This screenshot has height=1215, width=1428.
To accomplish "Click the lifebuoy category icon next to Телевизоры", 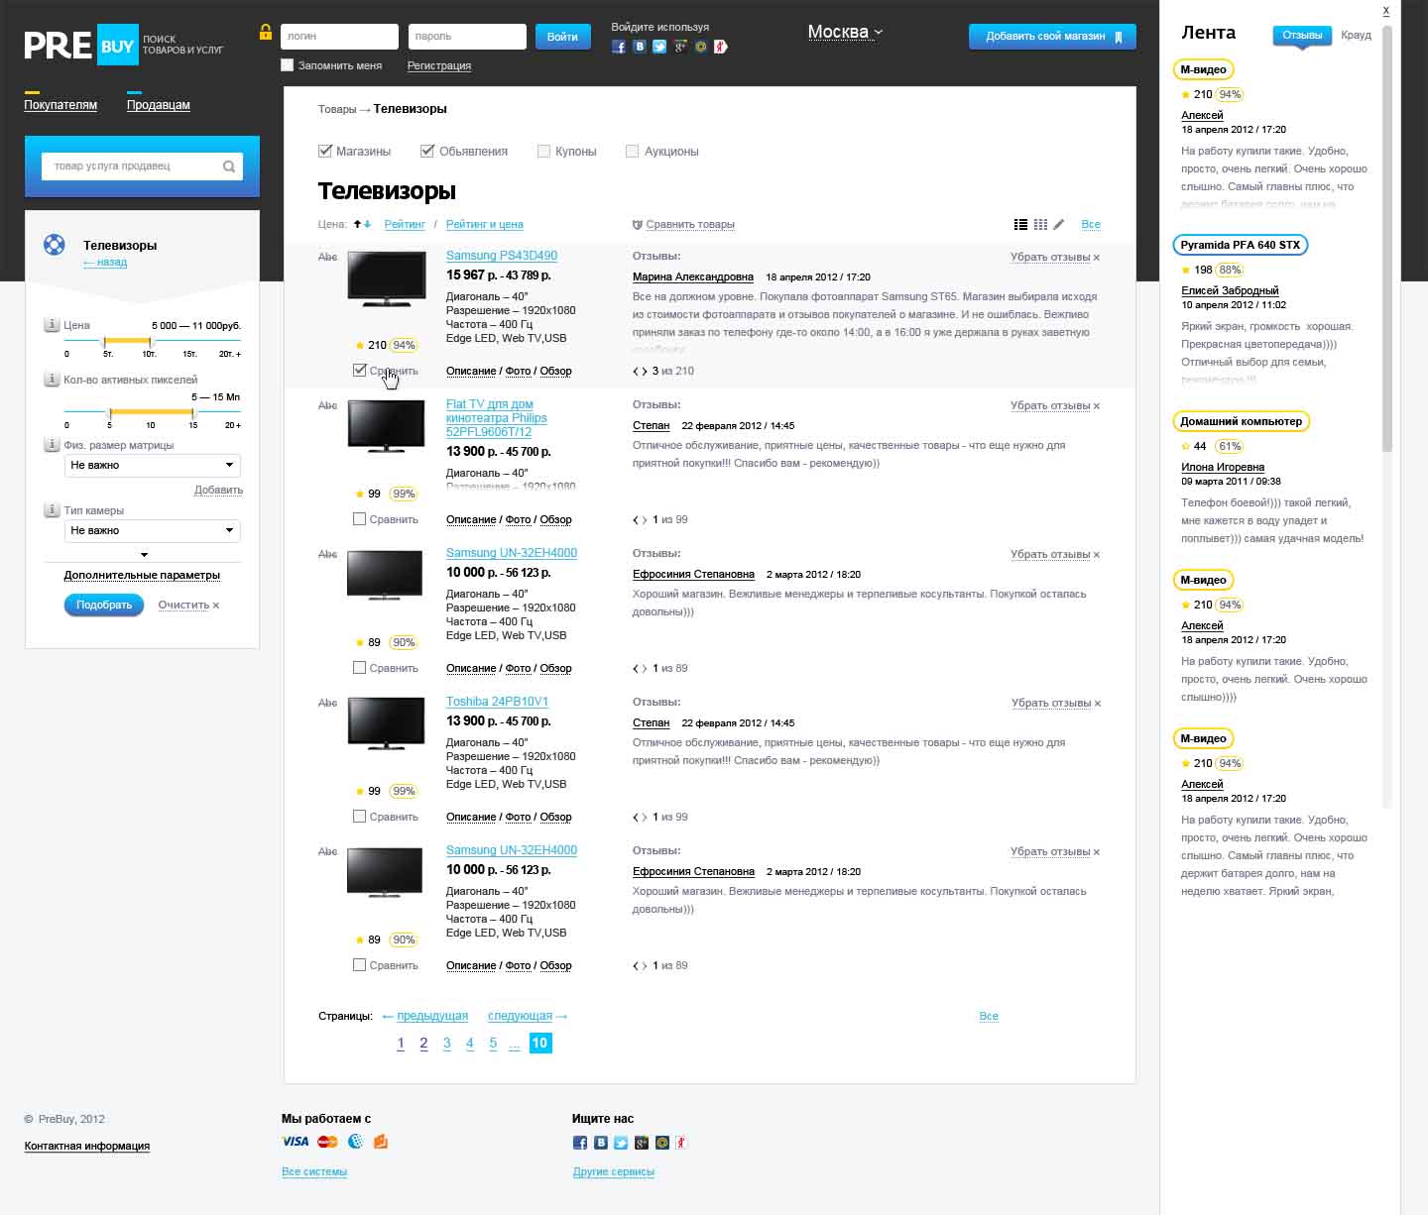I will [54, 245].
